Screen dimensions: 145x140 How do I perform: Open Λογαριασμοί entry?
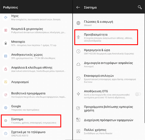pyautogui.click(x=36, y=82)
